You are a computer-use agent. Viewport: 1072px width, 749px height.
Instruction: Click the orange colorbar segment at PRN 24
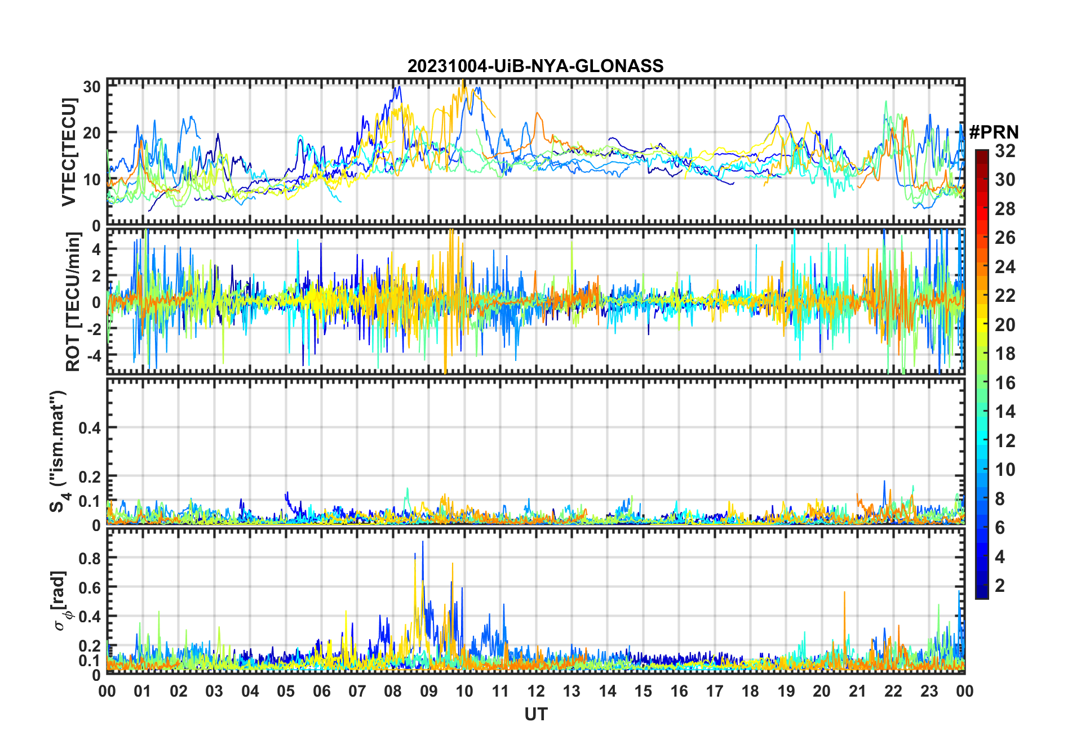click(981, 269)
